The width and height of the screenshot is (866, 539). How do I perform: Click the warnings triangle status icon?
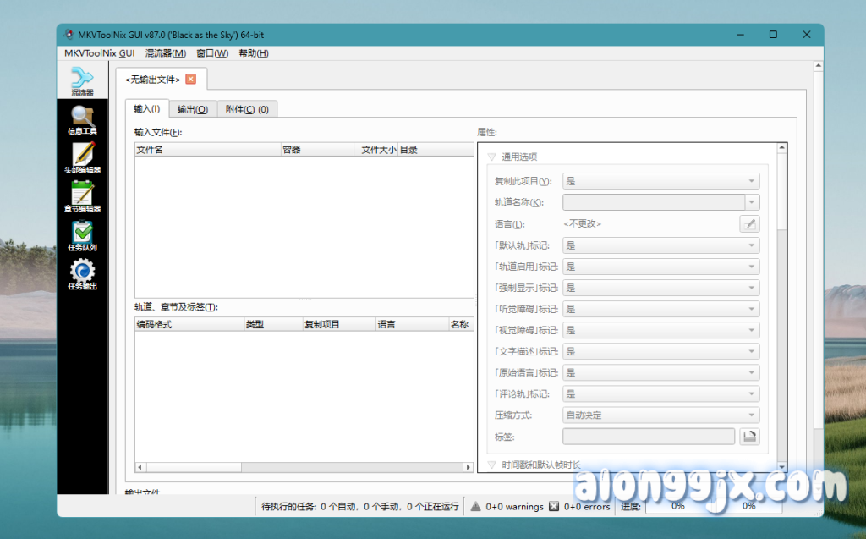[x=475, y=506]
